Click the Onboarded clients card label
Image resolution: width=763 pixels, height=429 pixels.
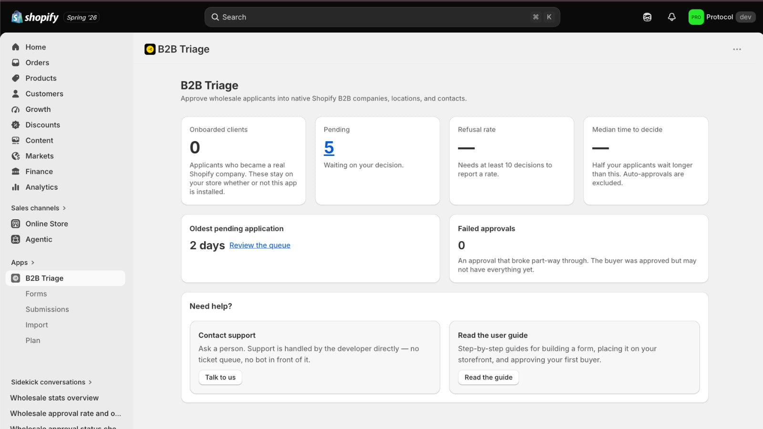coord(218,130)
